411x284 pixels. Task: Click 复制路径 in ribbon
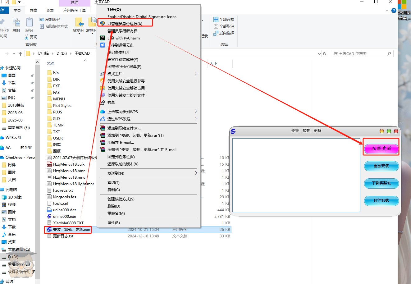click(x=50, y=20)
